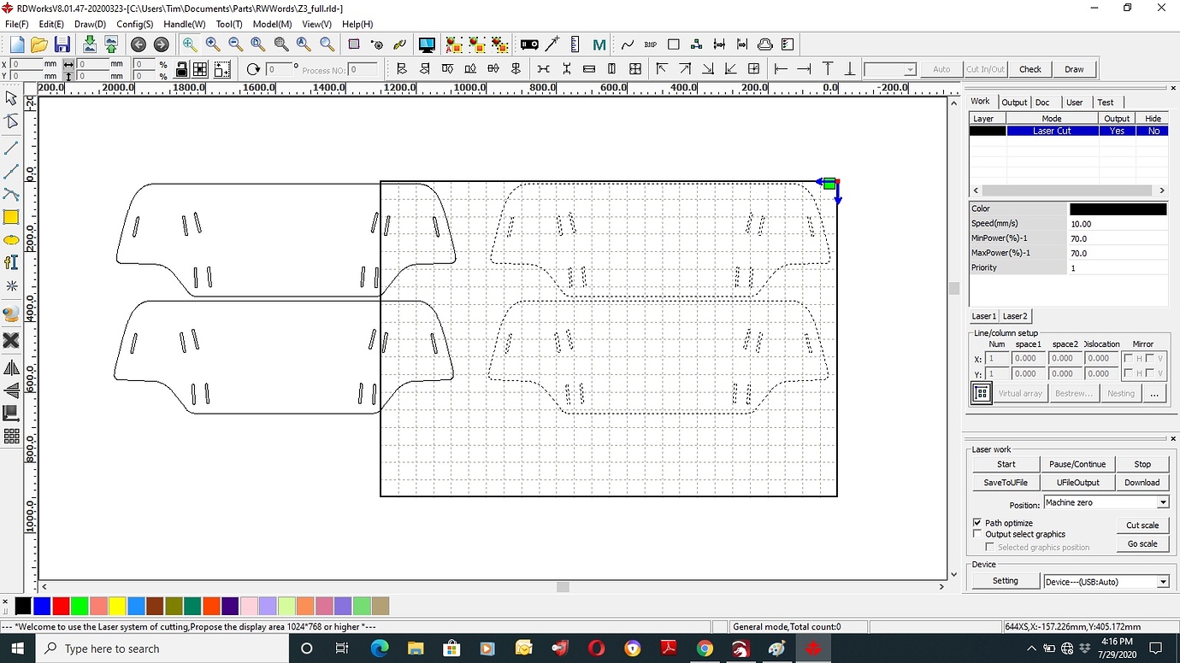Click the Undo left arrow icon
Screen dimensions: 1180x663
(139, 44)
